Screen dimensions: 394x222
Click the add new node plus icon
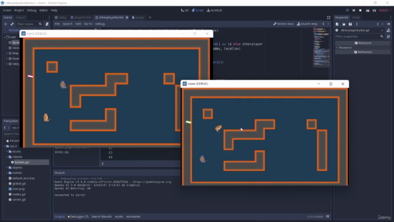click(x=6, y=24)
